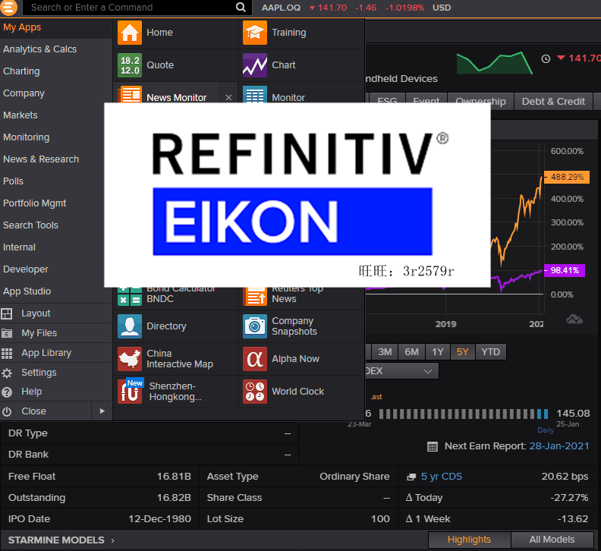Select the Charting category

21,71
